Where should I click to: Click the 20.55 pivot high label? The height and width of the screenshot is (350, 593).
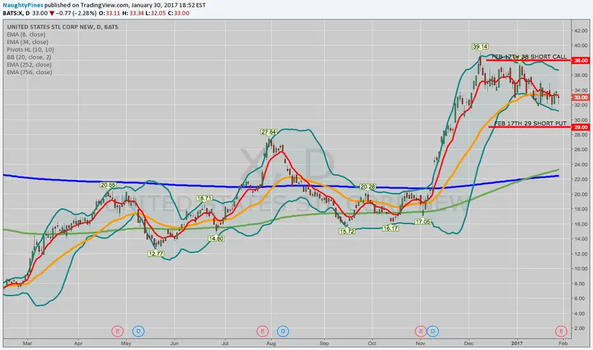click(x=108, y=185)
